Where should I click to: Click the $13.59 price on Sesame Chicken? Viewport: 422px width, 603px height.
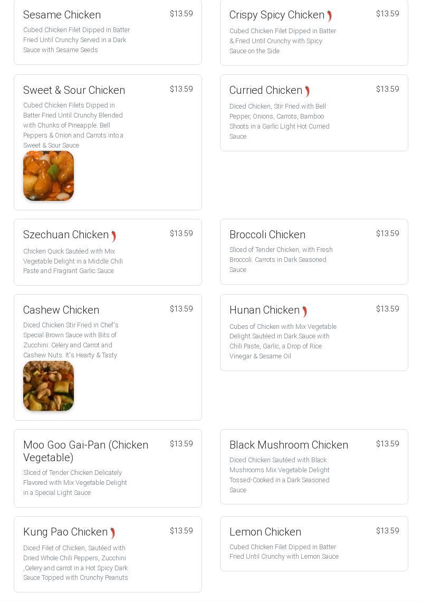pyautogui.click(x=181, y=14)
